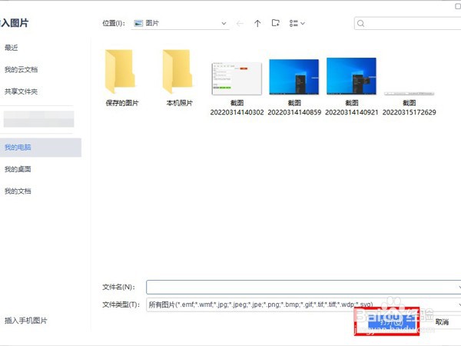Go to 我的文档 in sidebar
461x346 pixels.
[18, 191]
